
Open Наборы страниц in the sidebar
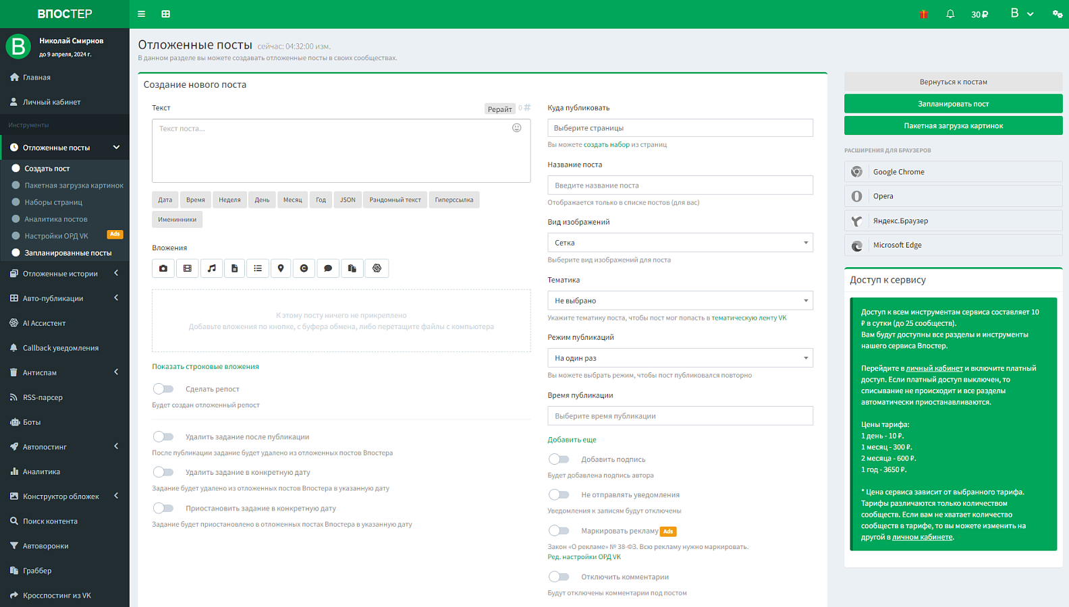(x=53, y=202)
